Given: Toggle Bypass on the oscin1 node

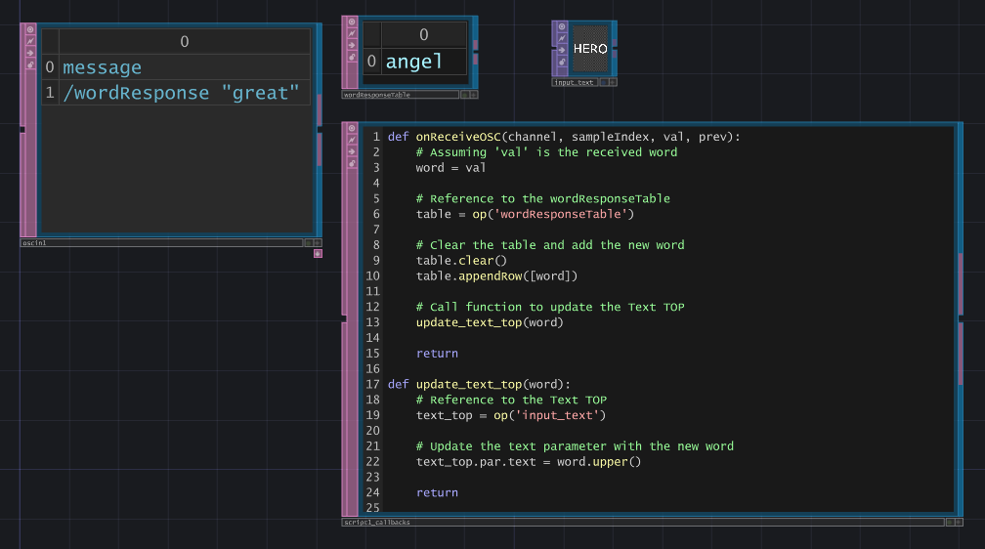Looking at the screenshot, I should coord(29,53).
